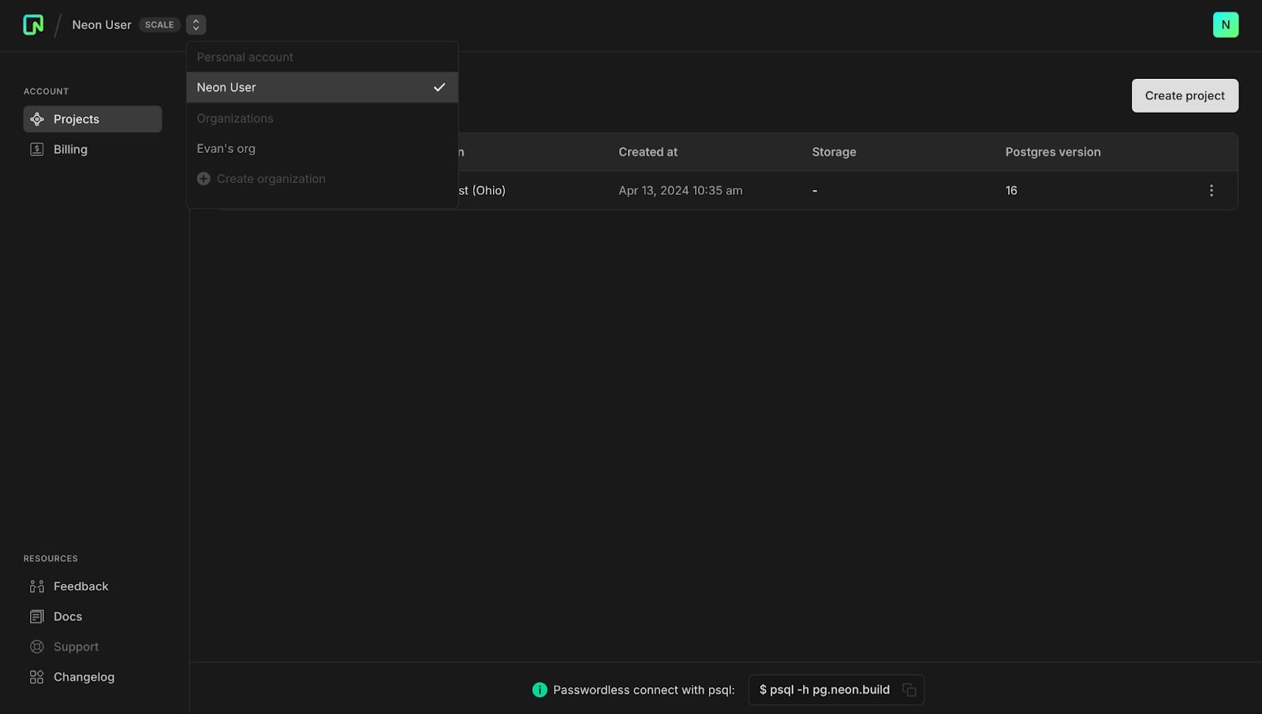Toggle the account switcher chevron
The image size is (1262, 714).
point(196,25)
